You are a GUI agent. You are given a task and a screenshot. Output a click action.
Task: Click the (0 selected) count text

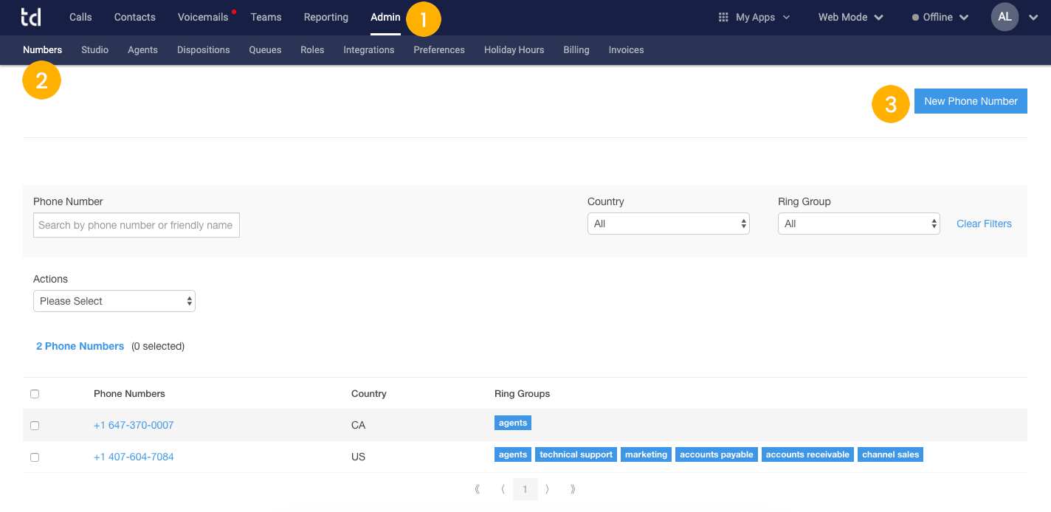pos(158,346)
